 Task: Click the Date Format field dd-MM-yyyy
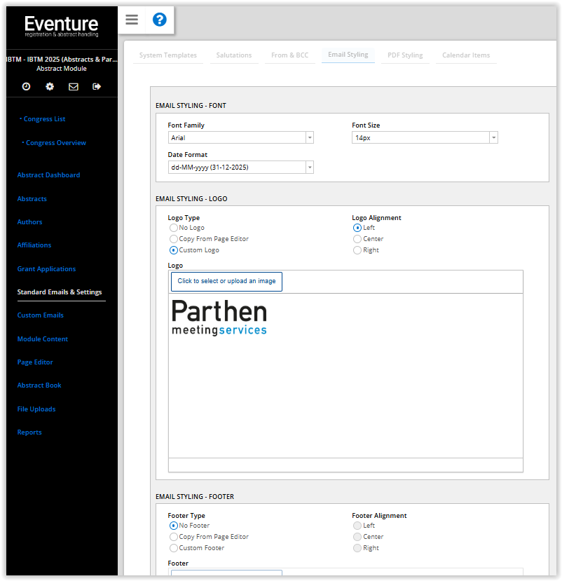241,167
